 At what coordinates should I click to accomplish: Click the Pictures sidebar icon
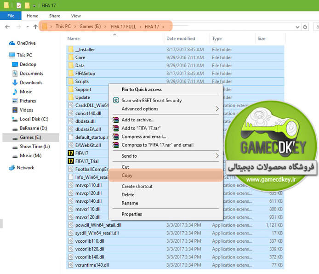(x=15, y=101)
